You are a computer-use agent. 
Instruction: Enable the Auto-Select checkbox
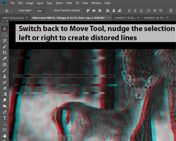click(17, 10)
